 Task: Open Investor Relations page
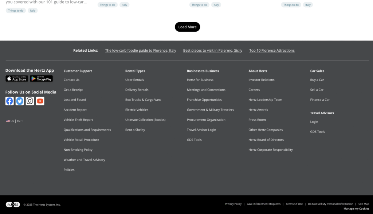261,80
